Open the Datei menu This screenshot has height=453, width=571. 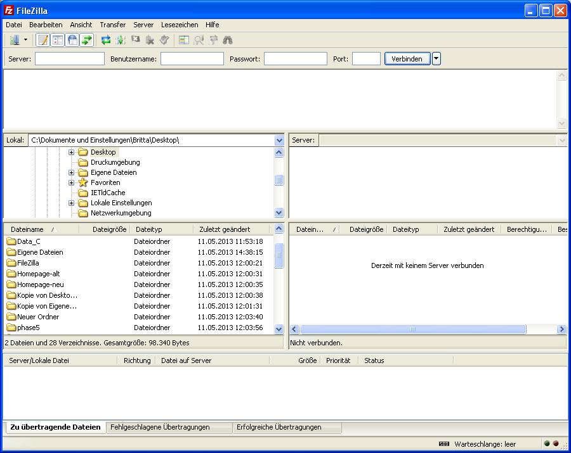point(14,25)
